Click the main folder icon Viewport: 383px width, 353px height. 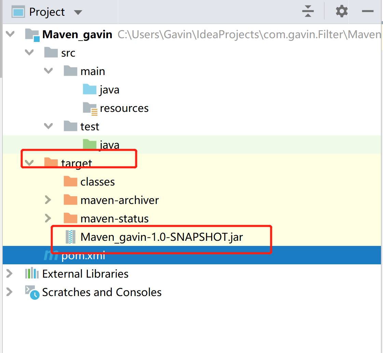click(70, 71)
